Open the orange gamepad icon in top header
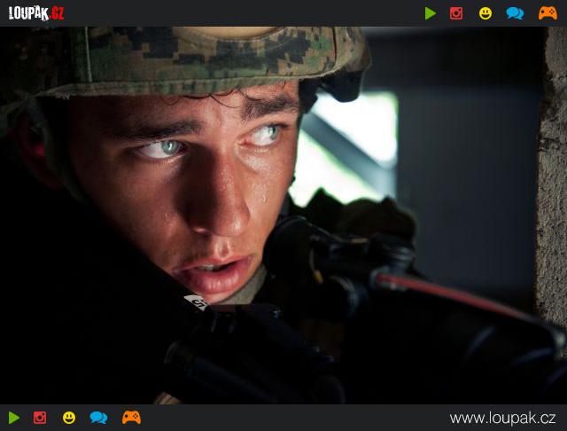567x431 pixels. click(x=548, y=13)
